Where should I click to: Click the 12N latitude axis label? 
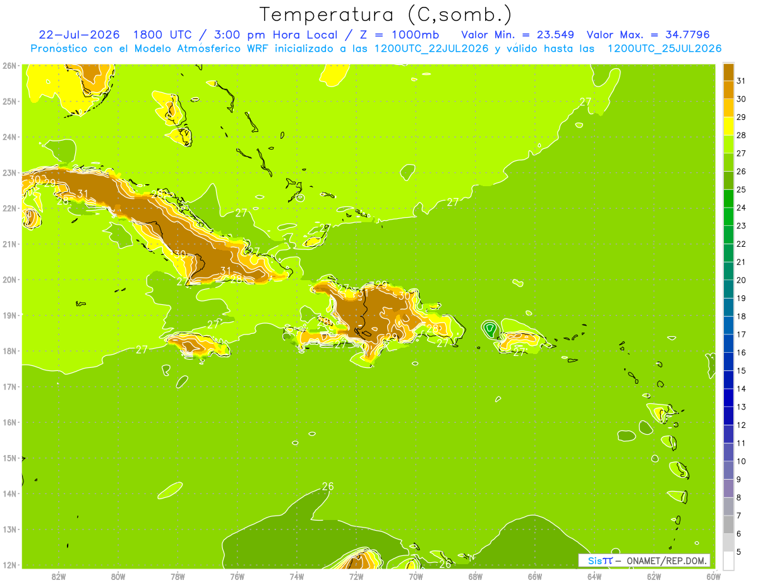tap(9, 565)
